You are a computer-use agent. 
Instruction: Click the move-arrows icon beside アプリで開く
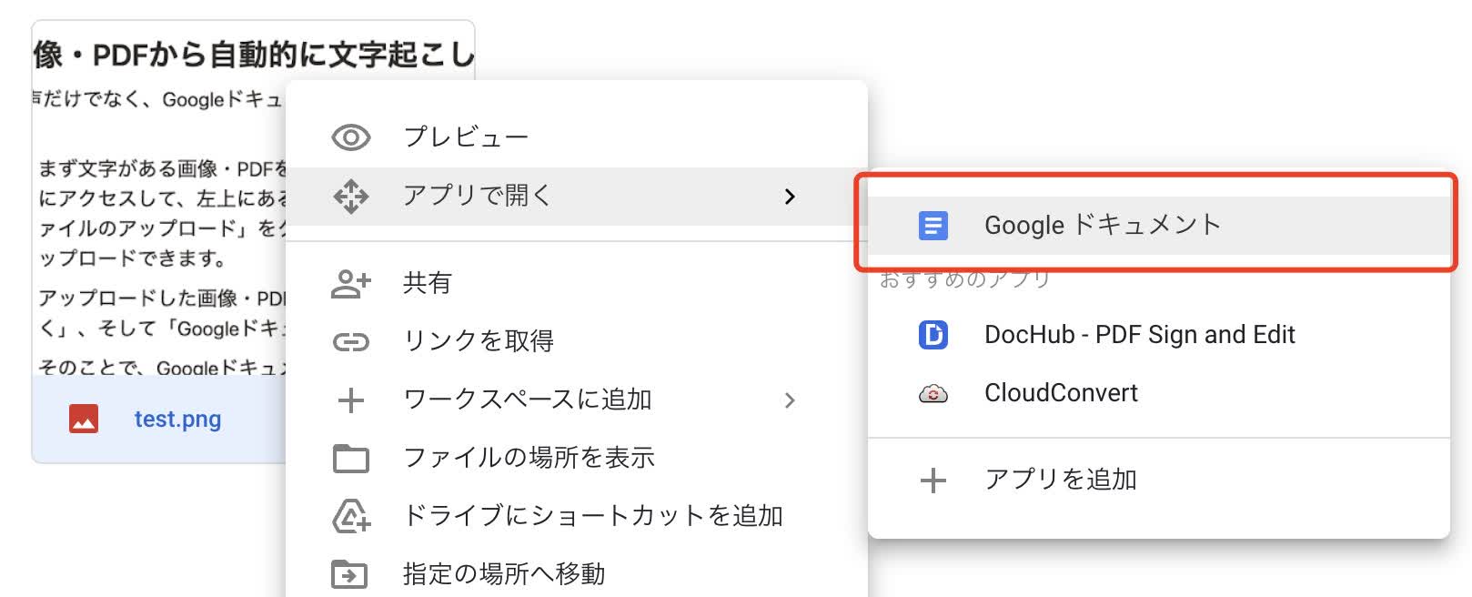point(351,196)
